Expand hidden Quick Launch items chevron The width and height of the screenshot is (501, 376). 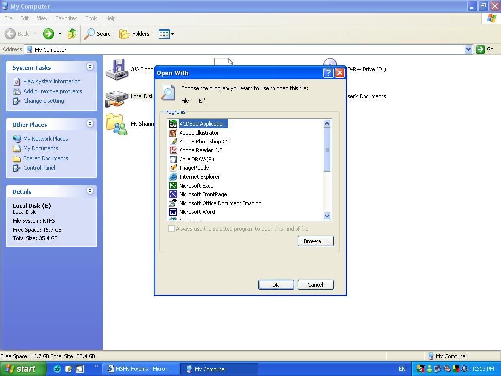pos(96,366)
